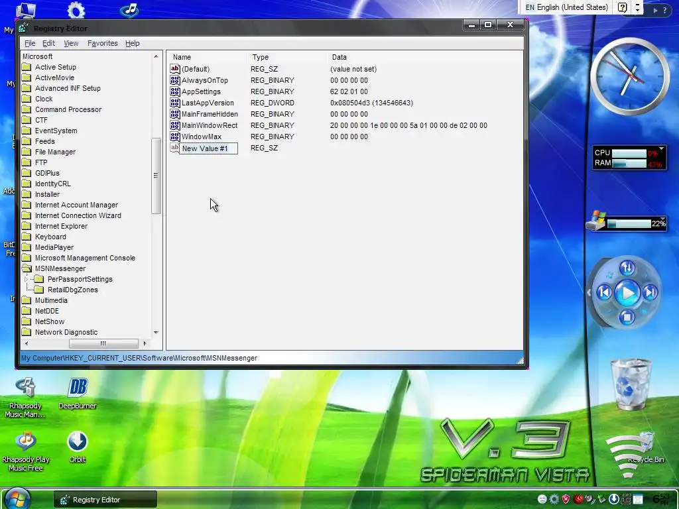Viewport: 679px width, 509px height.
Task: Click the Active Setup folder icon
Action: click(x=27, y=67)
